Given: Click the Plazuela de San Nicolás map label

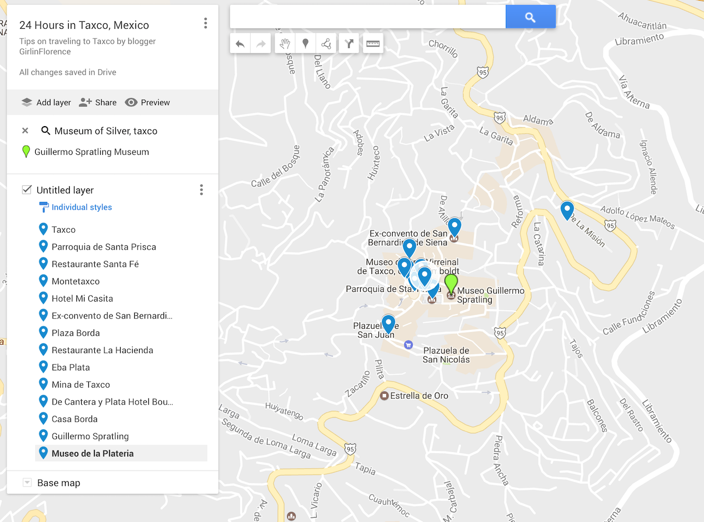Looking at the screenshot, I should 446,355.
